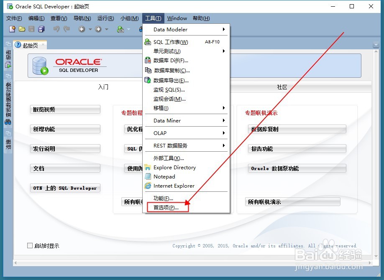This screenshot has height=280, width=384.
Task: Click the 数据库 Diff menu icon
Action: click(x=148, y=60)
